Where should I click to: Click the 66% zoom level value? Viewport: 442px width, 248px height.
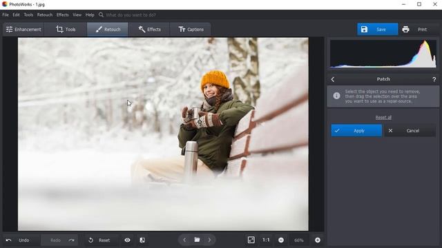299,240
